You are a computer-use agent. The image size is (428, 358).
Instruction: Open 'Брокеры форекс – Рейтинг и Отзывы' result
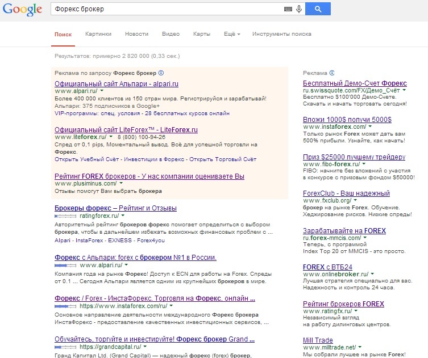click(x=115, y=208)
